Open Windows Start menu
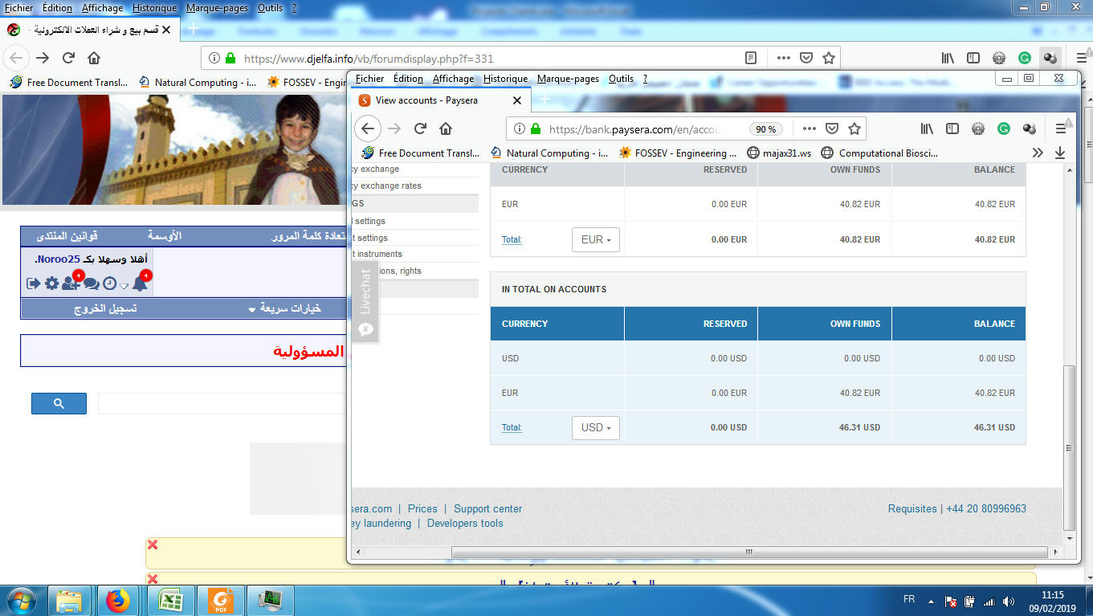The image size is (1093, 616). point(21,600)
